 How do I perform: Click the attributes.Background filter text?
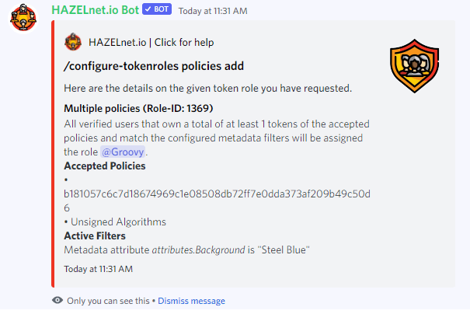pyautogui.click(x=198, y=249)
